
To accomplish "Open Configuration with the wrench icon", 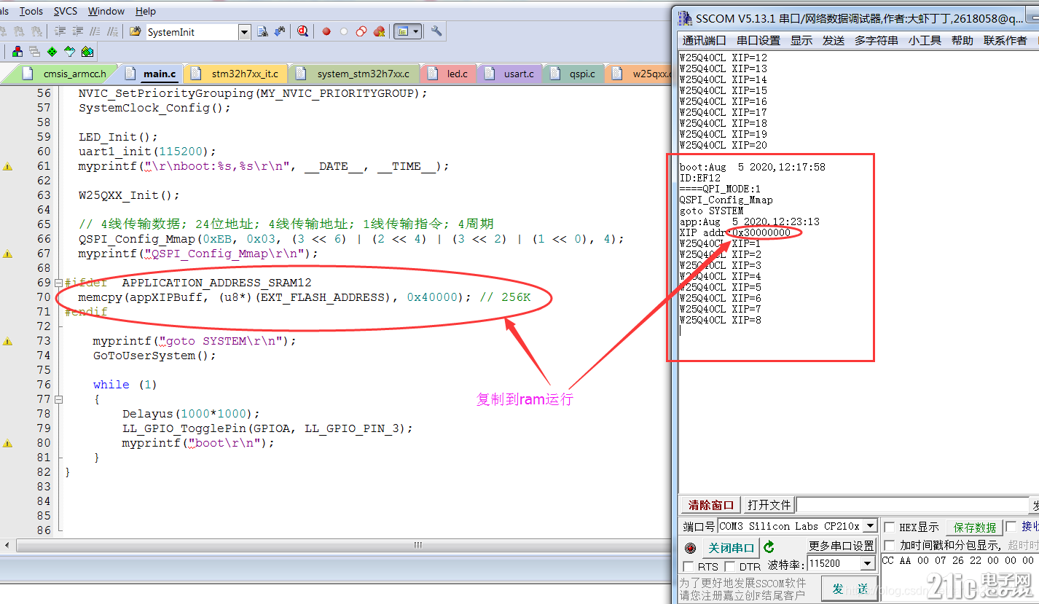I will 436,31.
